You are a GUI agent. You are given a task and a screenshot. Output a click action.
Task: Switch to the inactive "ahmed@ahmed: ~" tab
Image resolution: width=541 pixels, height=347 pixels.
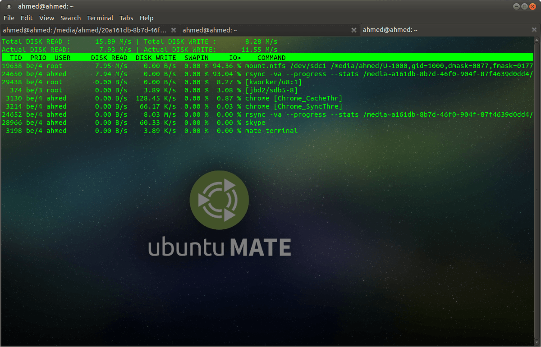tap(270, 30)
